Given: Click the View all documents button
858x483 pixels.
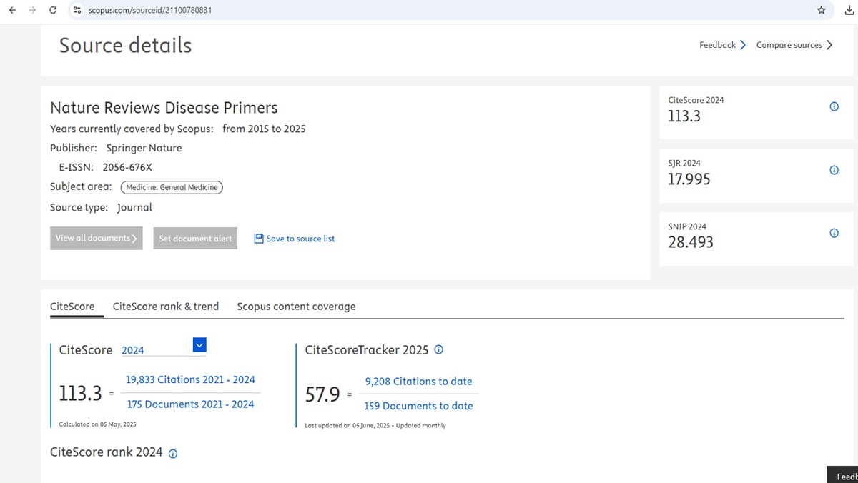Looking at the screenshot, I should 97,239.
